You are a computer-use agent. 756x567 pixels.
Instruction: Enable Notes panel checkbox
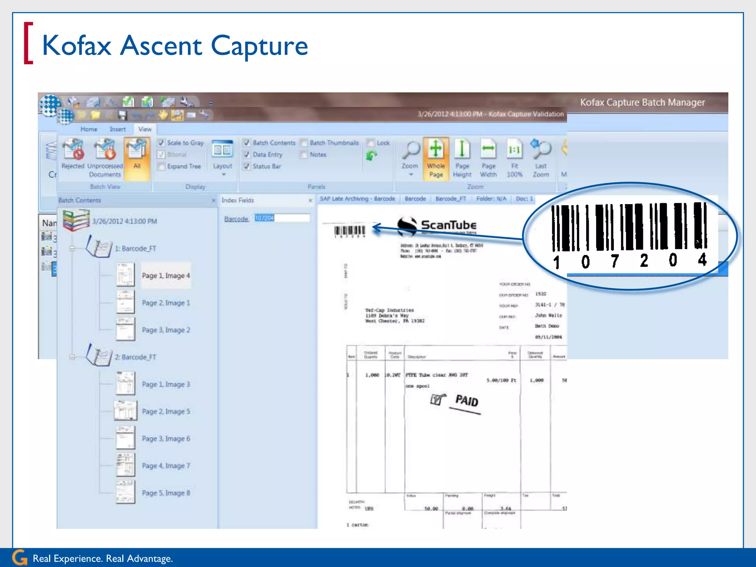coord(304,154)
